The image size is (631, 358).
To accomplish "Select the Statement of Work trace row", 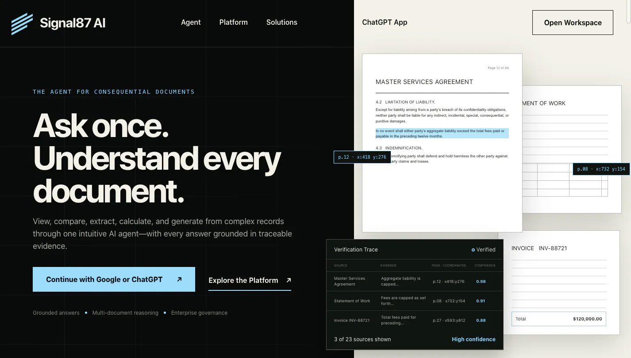I will (415, 301).
